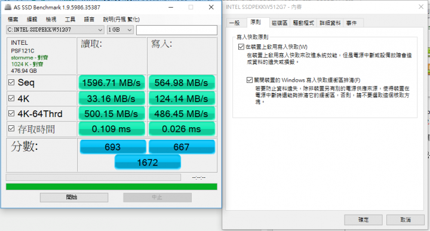Click the read score 693
430x231 pixels.
coord(113,147)
